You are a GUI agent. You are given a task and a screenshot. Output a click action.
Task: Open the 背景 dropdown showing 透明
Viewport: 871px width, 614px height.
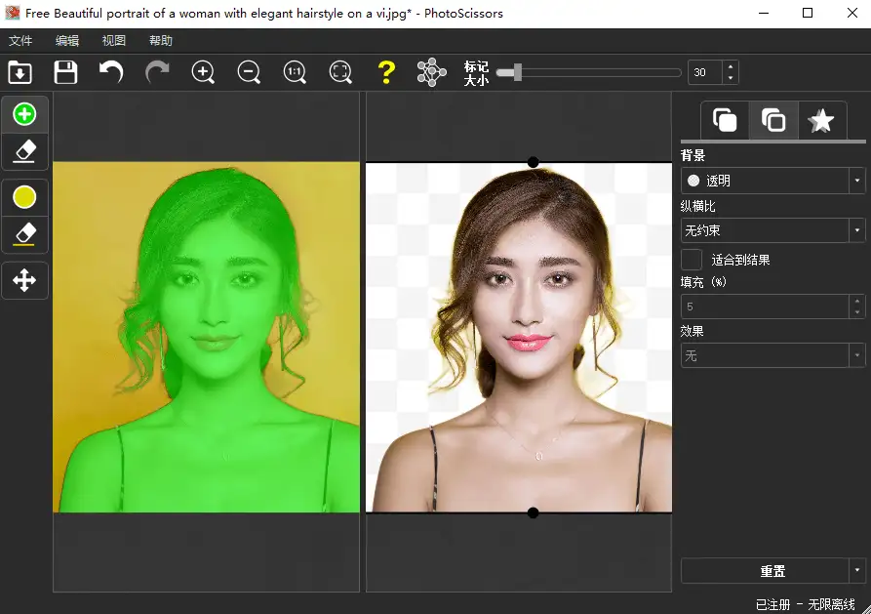(772, 181)
